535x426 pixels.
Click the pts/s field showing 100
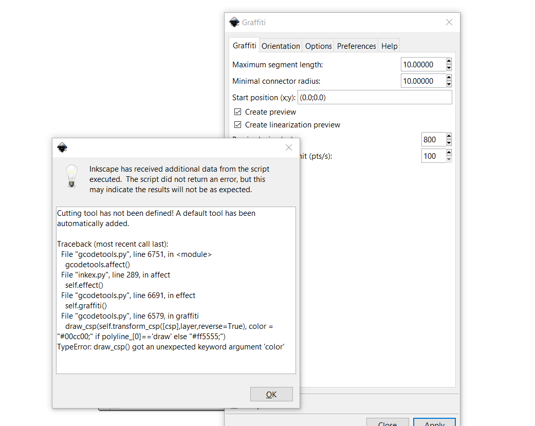click(x=433, y=156)
